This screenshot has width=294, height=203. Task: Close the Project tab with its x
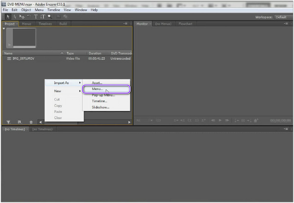[x=17, y=24]
